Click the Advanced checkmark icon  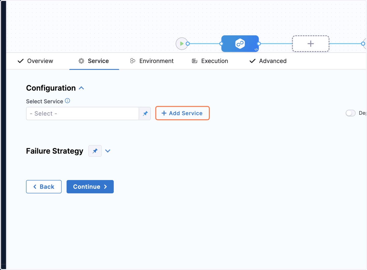252,61
